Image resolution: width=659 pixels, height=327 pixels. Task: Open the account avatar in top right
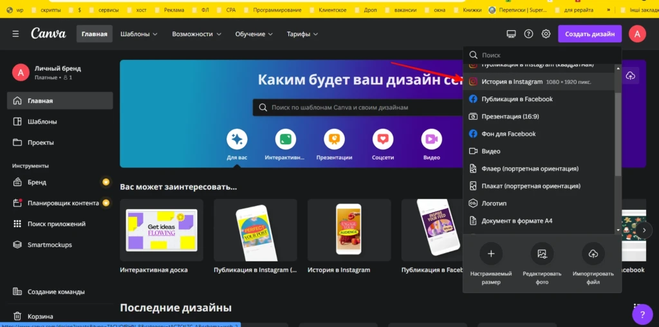click(637, 34)
